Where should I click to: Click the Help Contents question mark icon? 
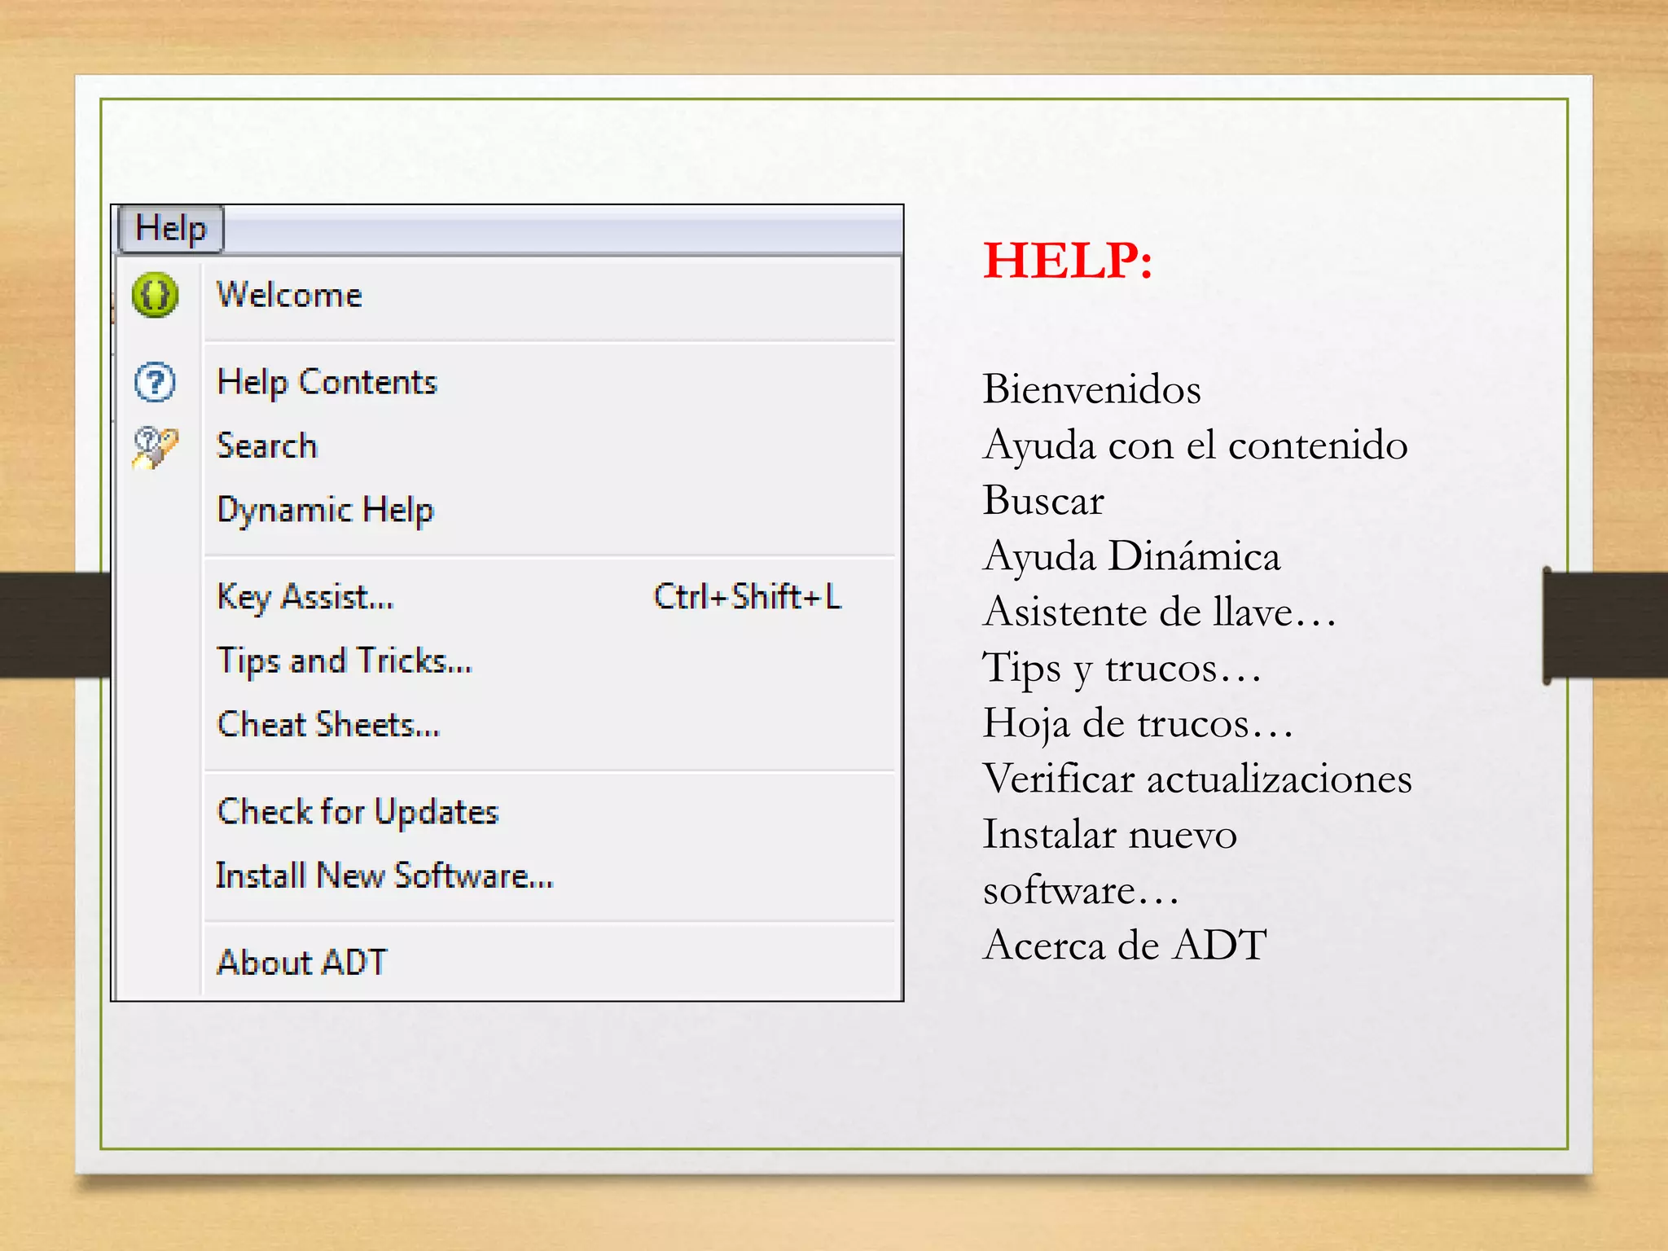point(155,382)
